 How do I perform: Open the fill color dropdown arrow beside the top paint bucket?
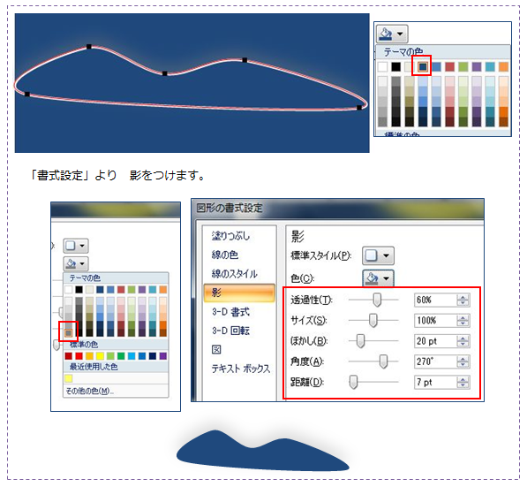(x=400, y=34)
